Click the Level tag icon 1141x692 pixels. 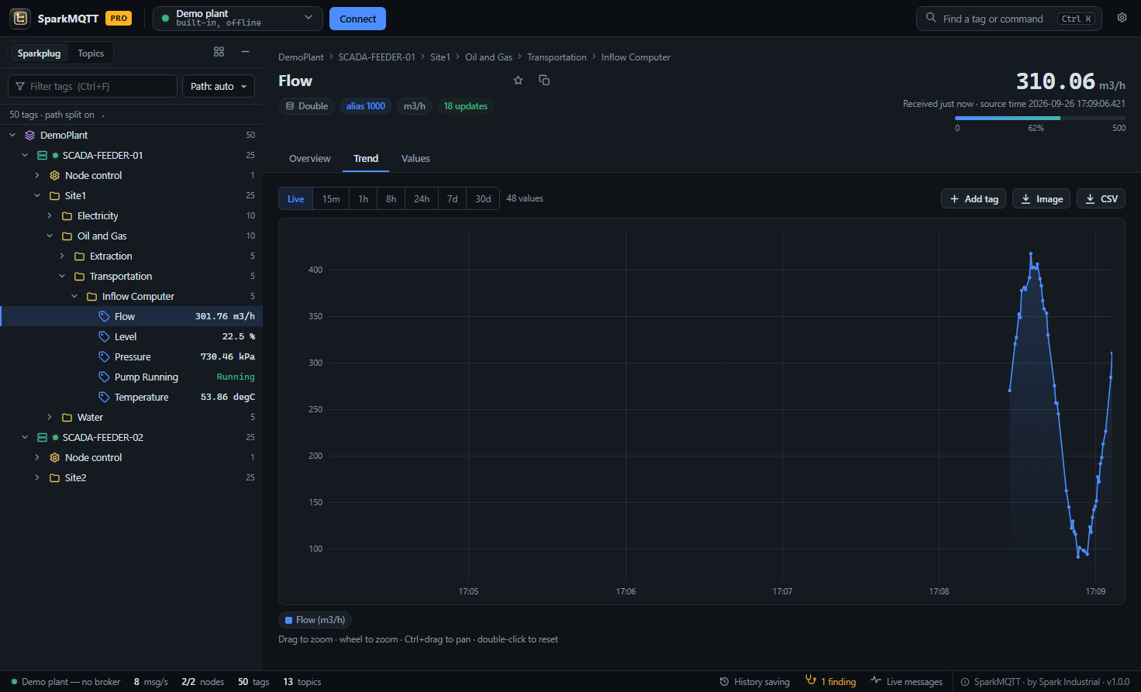104,336
